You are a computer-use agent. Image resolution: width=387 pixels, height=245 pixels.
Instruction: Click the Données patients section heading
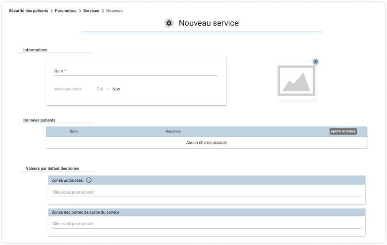tap(39, 120)
